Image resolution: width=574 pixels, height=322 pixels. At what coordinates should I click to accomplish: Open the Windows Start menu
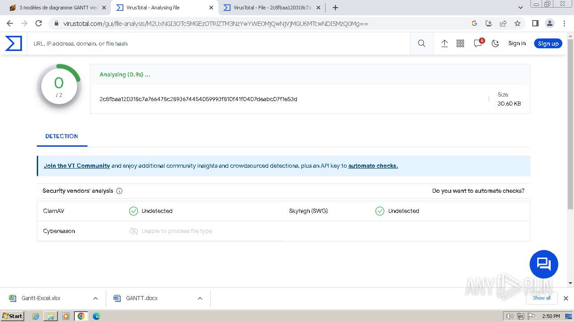(x=12, y=316)
